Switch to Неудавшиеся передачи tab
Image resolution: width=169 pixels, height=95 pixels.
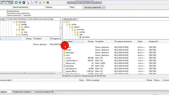tap(22, 92)
